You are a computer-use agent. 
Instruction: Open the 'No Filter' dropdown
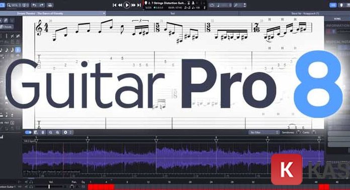pyautogui.click(x=264, y=133)
